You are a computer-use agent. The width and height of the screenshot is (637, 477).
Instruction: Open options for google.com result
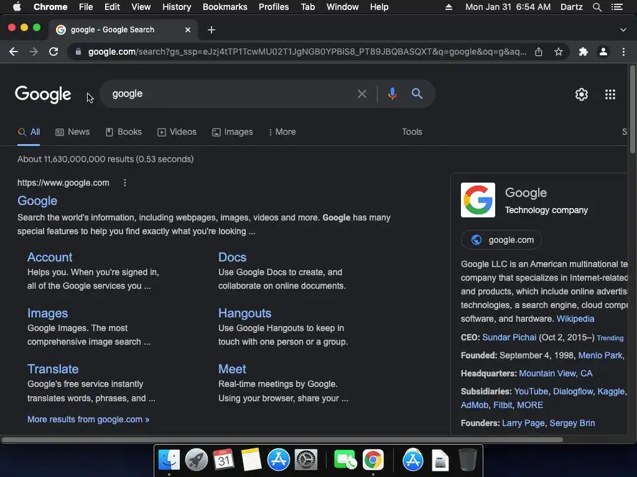tap(124, 183)
